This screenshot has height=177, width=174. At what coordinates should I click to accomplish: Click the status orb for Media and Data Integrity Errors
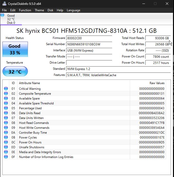click(x=6, y=152)
